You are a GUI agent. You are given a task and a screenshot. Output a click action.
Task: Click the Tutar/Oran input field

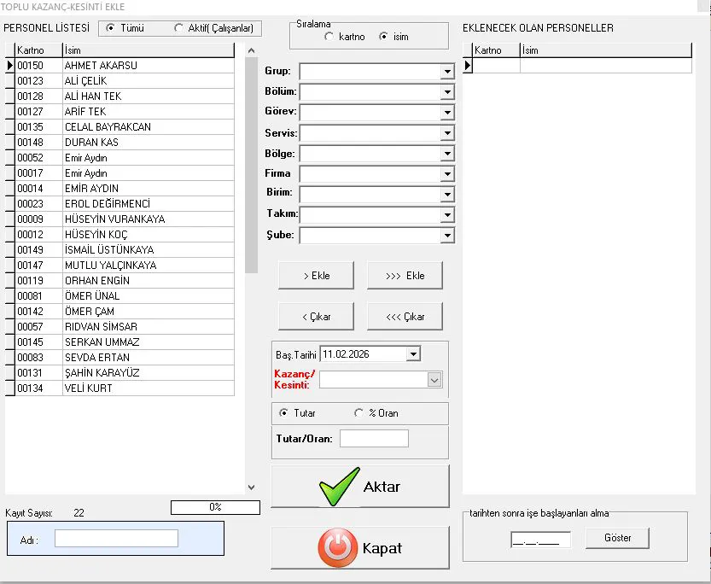374,439
